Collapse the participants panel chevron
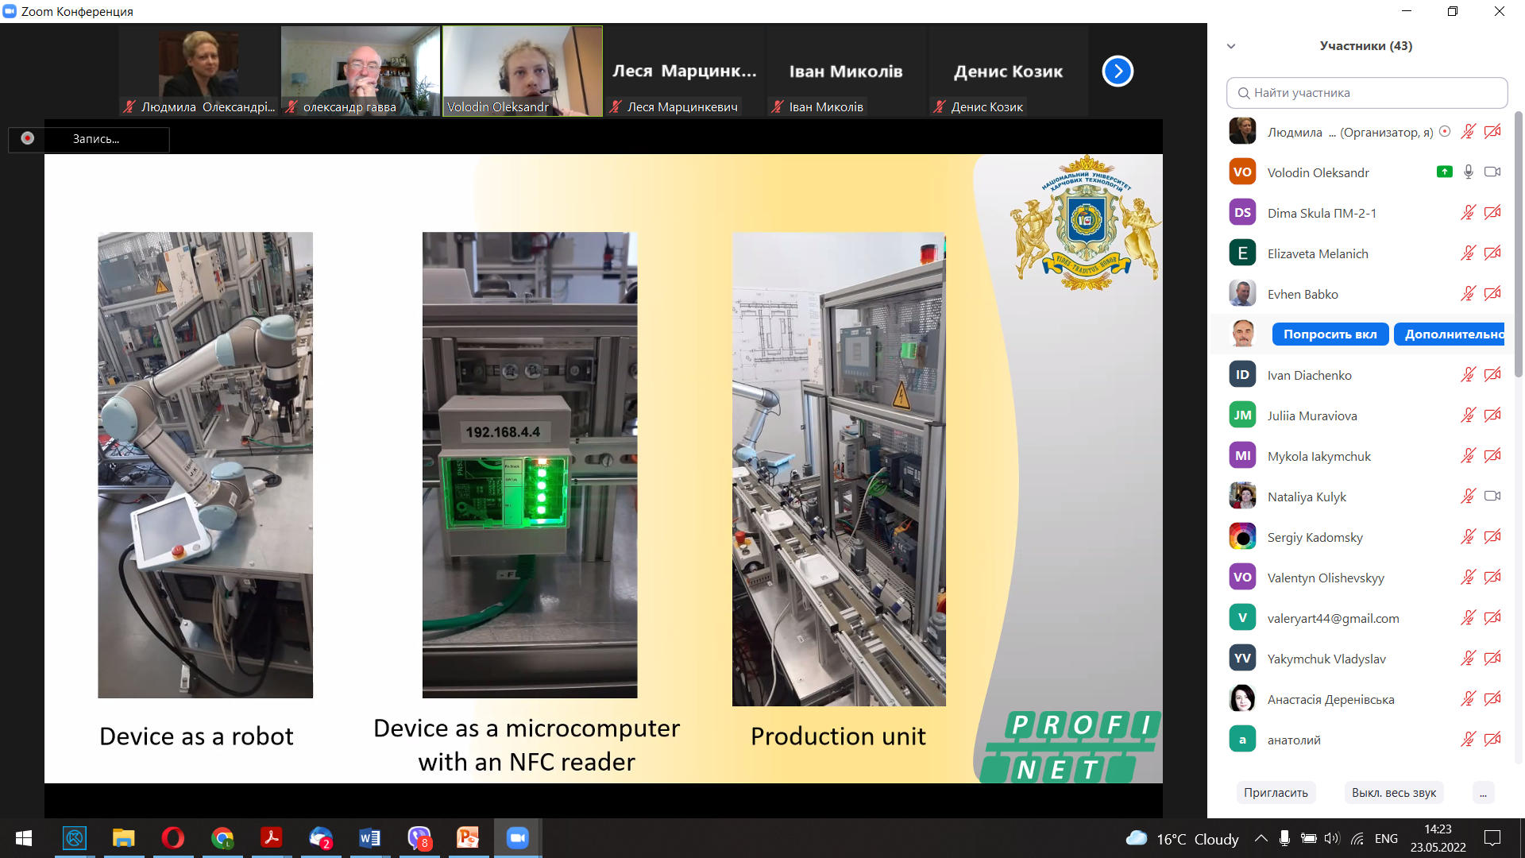The height and width of the screenshot is (858, 1525). tap(1231, 46)
